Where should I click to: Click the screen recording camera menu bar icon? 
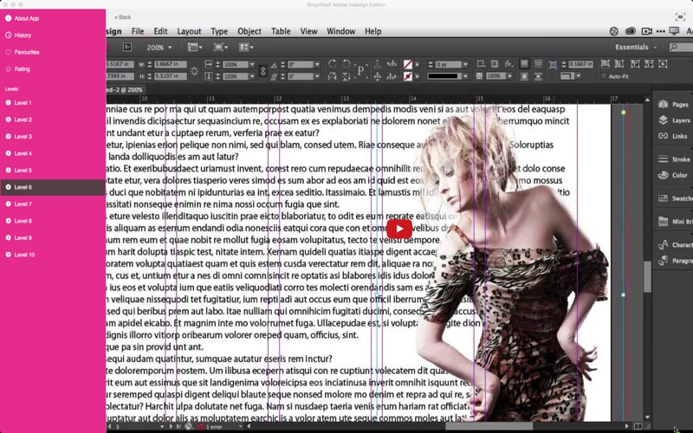tap(646, 31)
